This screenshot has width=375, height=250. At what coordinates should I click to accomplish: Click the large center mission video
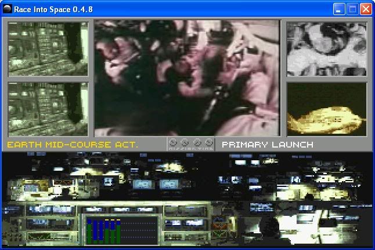pos(187,78)
